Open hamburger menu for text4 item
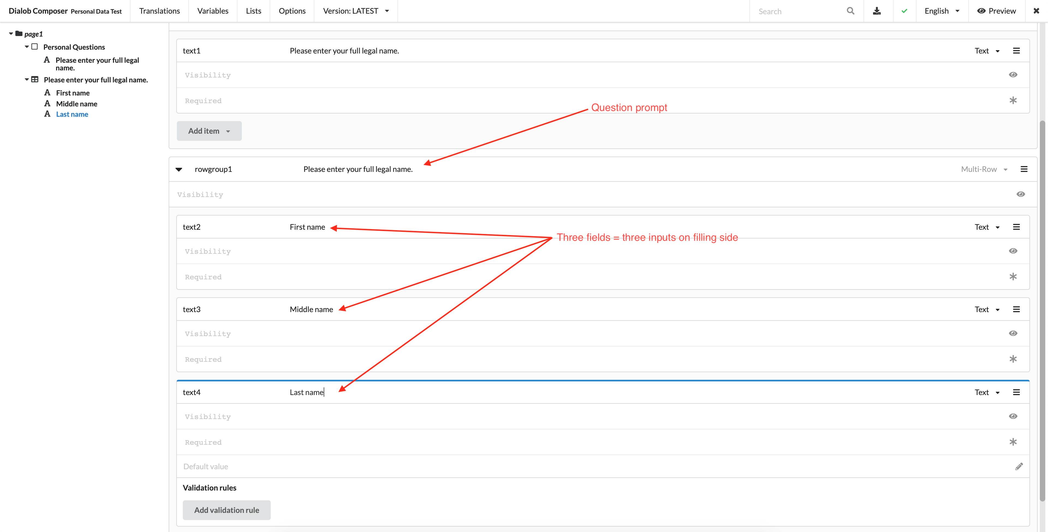Screen dimensions: 1048x532 (x=1016, y=393)
